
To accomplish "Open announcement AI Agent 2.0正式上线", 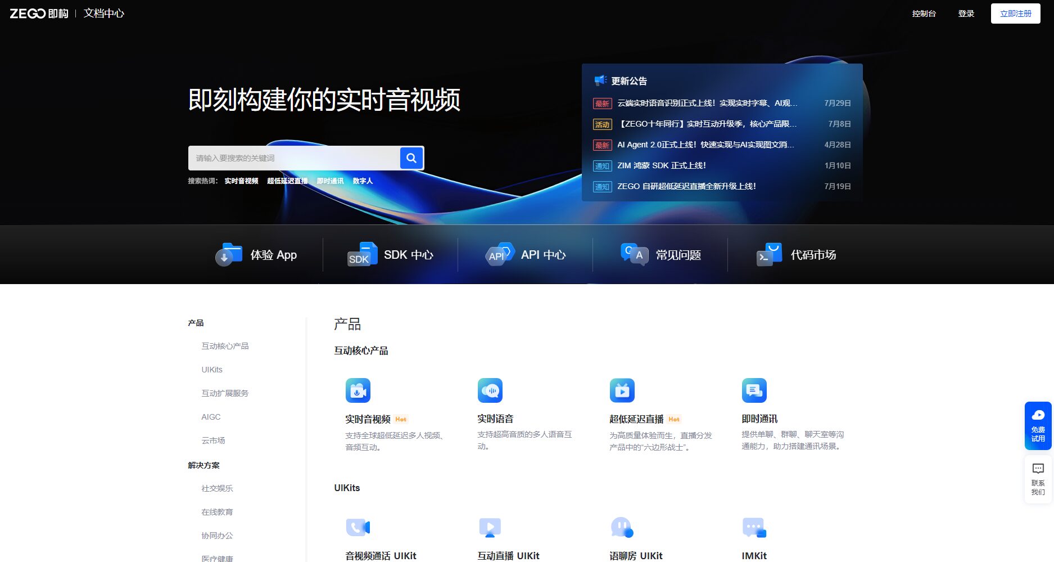I will (705, 145).
